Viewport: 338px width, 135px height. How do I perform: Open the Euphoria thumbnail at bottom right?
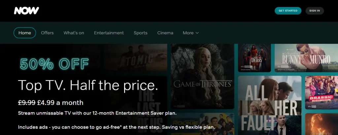[x=321, y=124]
